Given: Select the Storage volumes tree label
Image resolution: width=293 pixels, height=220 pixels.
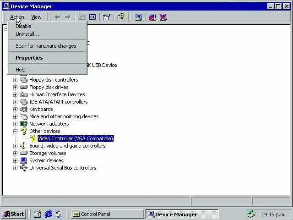Looking at the screenshot, I should (48, 153).
